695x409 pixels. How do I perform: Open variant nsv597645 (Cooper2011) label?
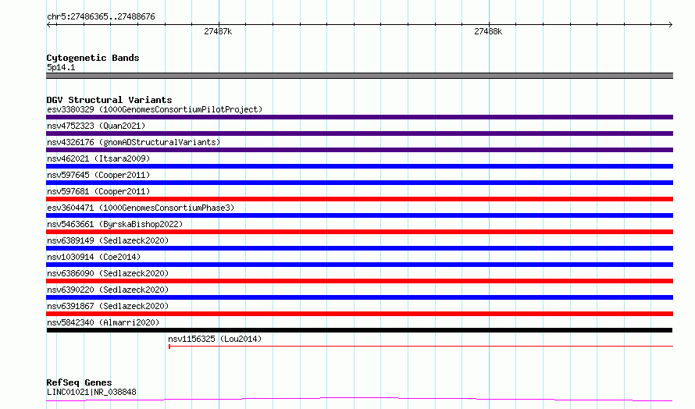98,175
